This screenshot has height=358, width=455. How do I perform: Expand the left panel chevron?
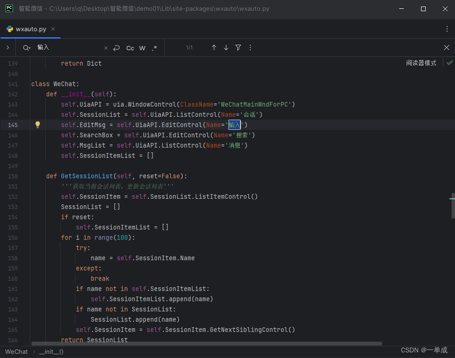(7, 47)
